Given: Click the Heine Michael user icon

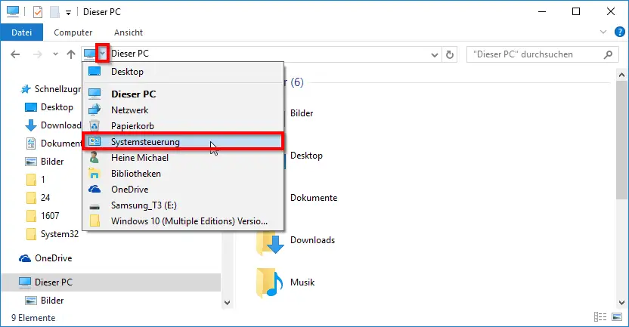Looking at the screenshot, I should pyautogui.click(x=95, y=158).
